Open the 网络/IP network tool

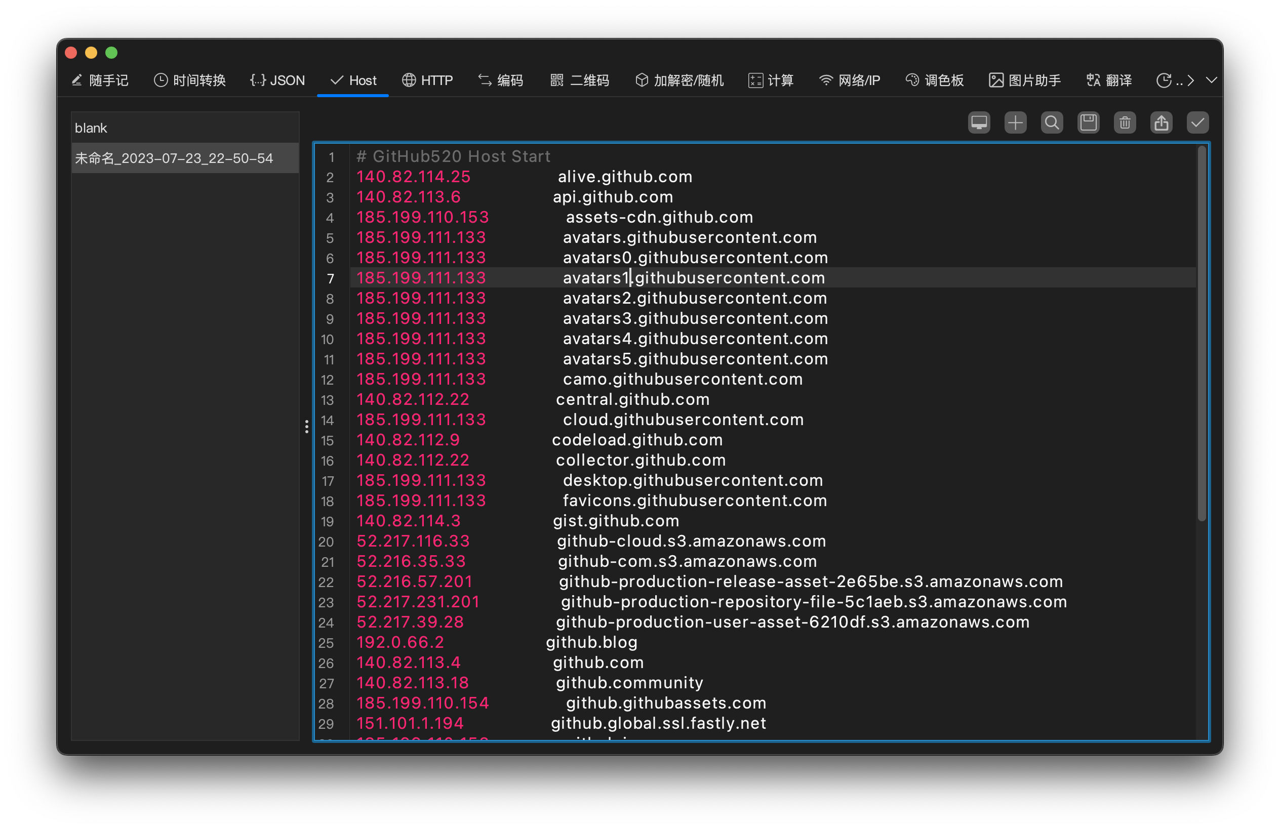pos(849,79)
